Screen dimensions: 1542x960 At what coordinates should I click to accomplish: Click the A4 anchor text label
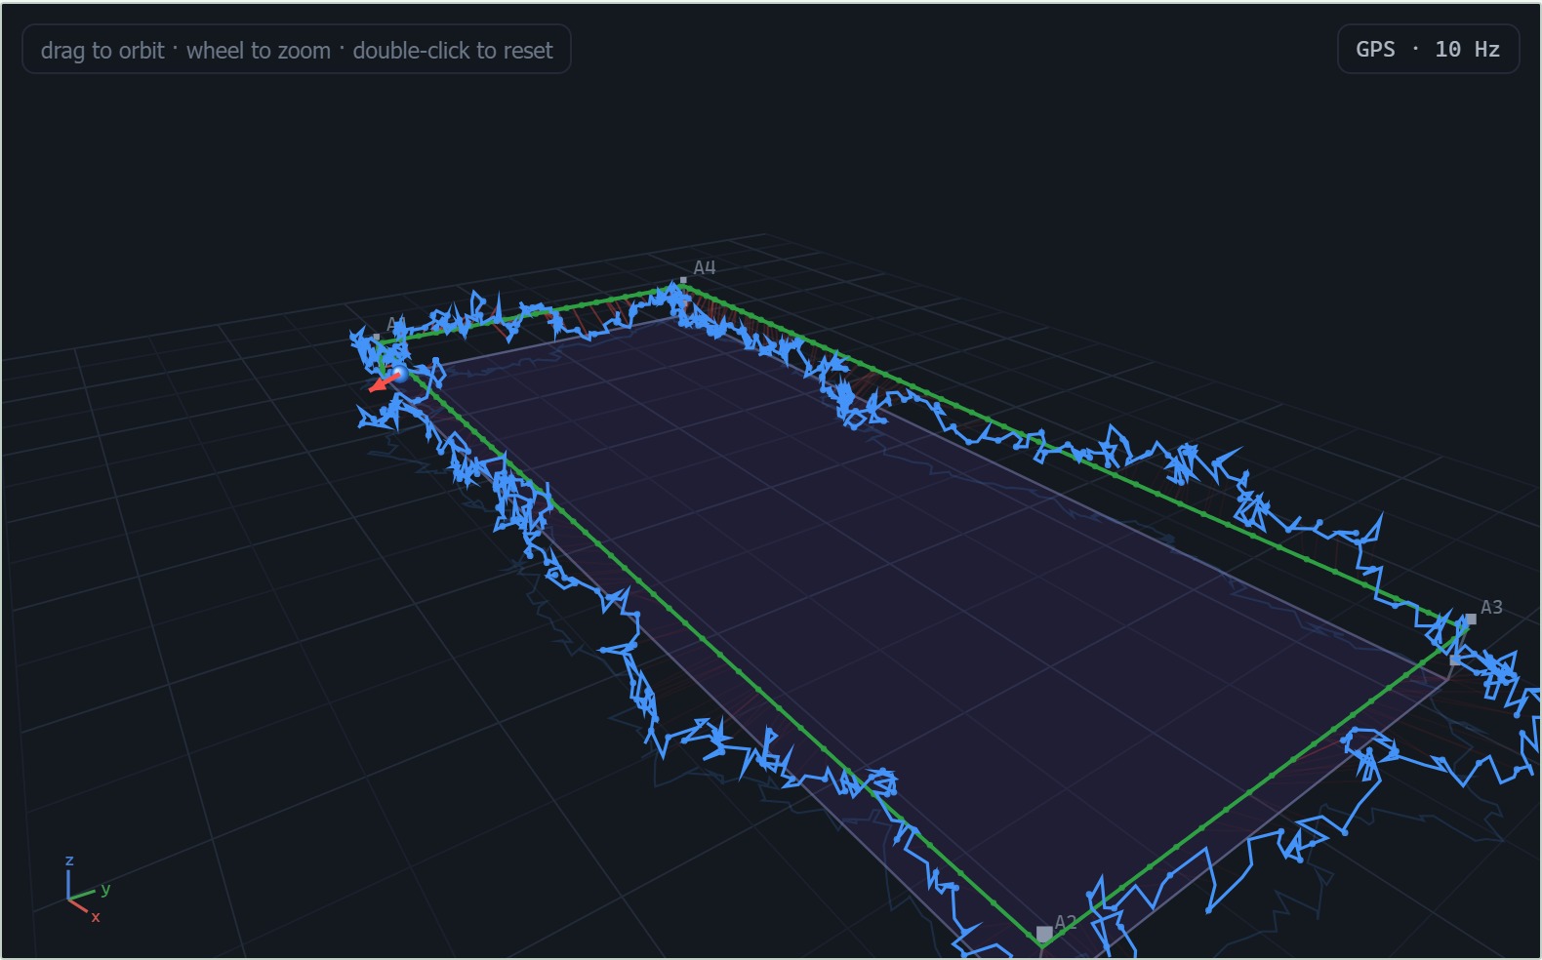[x=705, y=267]
